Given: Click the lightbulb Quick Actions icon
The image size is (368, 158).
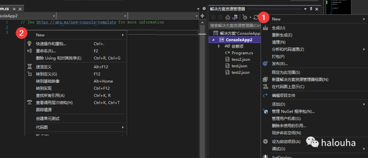Looking at the screenshot, I should (x=29, y=44).
